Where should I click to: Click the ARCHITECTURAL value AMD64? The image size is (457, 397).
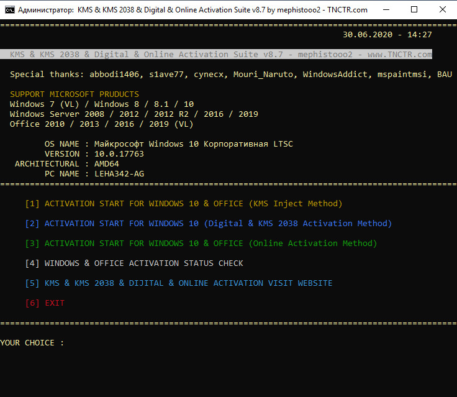(x=107, y=163)
